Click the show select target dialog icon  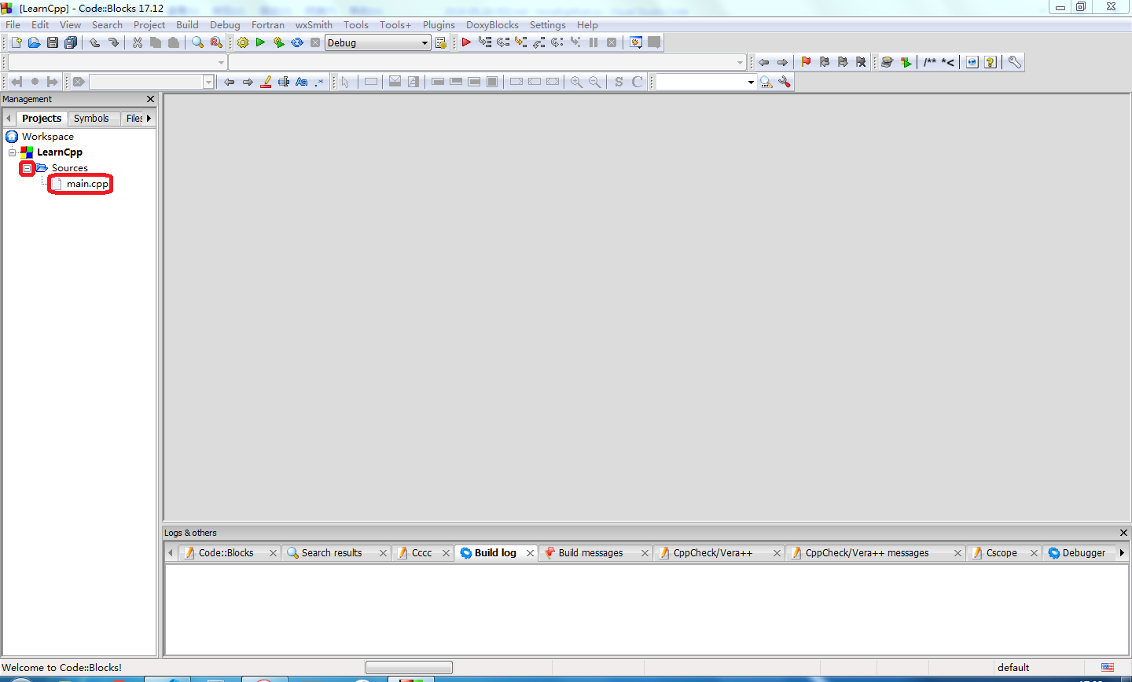441,42
